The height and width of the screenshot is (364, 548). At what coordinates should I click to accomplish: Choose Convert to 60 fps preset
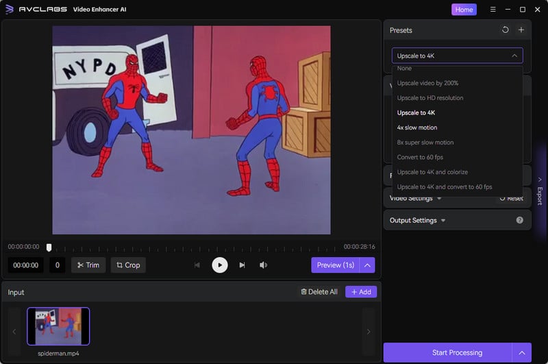[x=457, y=157]
